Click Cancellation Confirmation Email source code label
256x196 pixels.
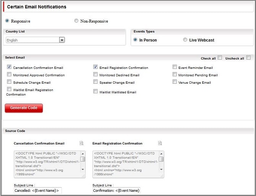(x=39, y=143)
